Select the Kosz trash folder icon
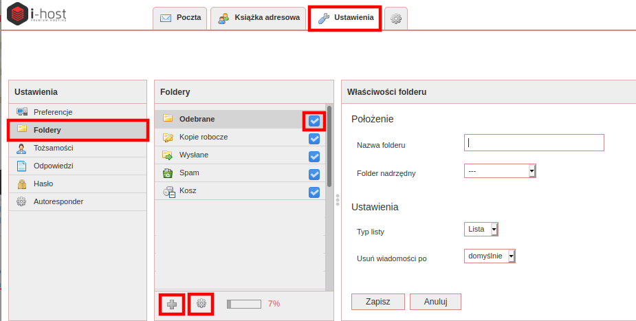This screenshot has width=636, height=321. [168, 191]
